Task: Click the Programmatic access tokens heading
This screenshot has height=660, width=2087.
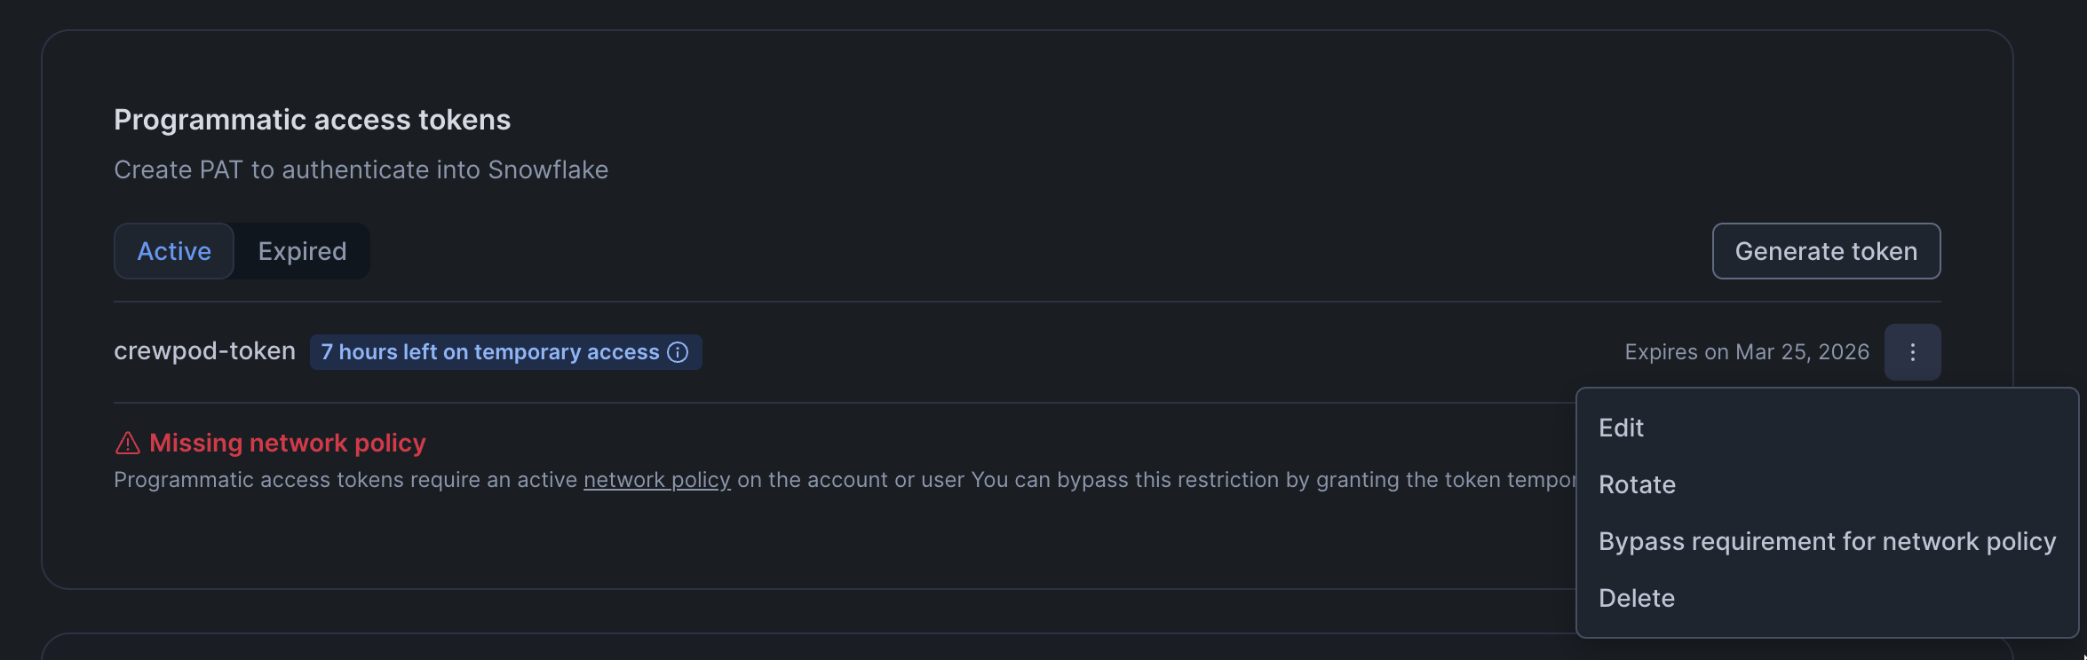Action: click(312, 120)
